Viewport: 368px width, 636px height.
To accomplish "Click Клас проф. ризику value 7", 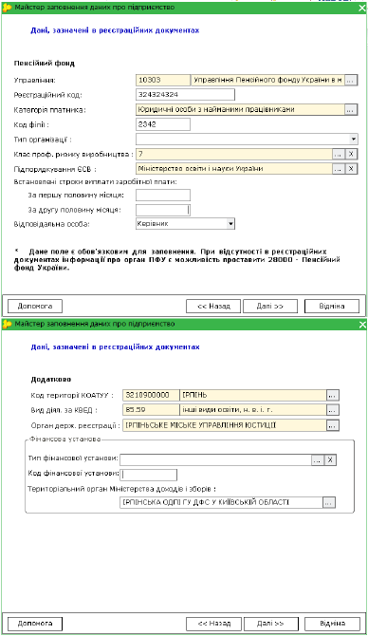I will coord(234,154).
